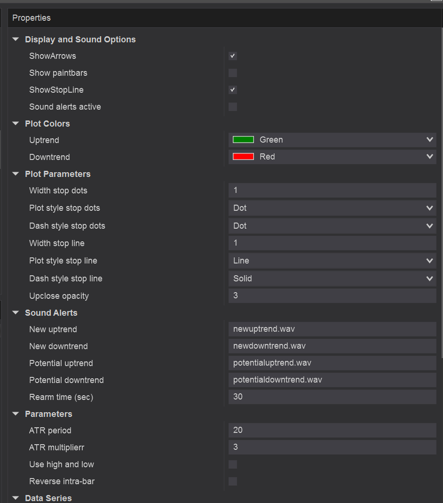The height and width of the screenshot is (503, 443).
Task: Click the New uptrend sound file field
Action: [332, 329]
